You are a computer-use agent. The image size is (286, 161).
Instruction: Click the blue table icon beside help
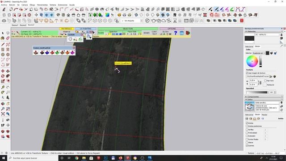click(182, 33)
